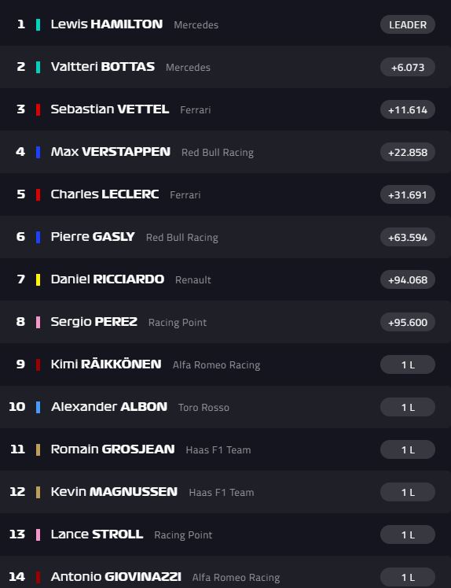451x588 pixels.
Task: Click the 1 L badge for Räikkönen
Action: pos(408,364)
